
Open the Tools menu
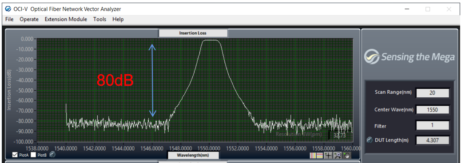(x=99, y=19)
